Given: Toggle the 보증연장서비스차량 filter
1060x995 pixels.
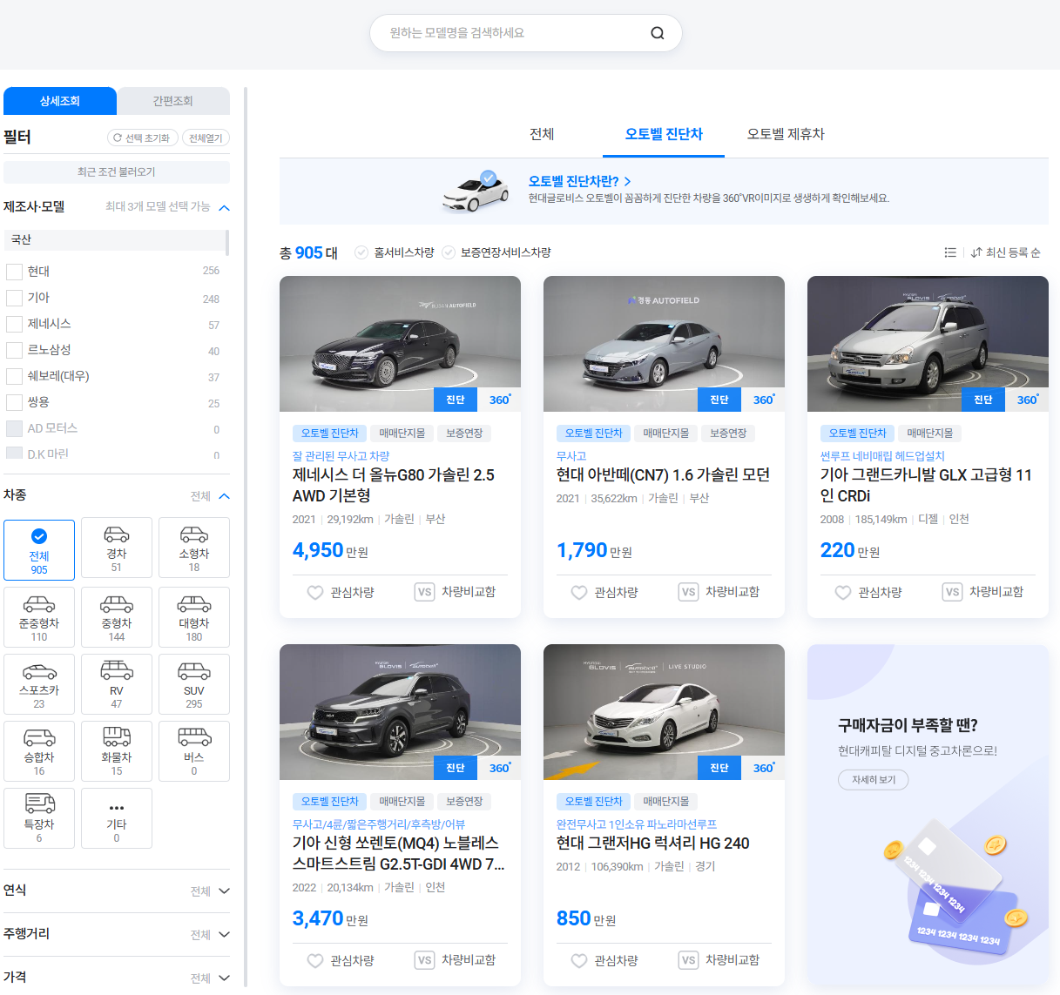Looking at the screenshot, I should click(x=496, y=252).
